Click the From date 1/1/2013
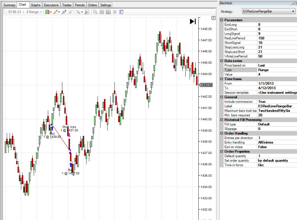Image resolution: width=297 pixels, height=220 pixels. (x=277, y=84)
